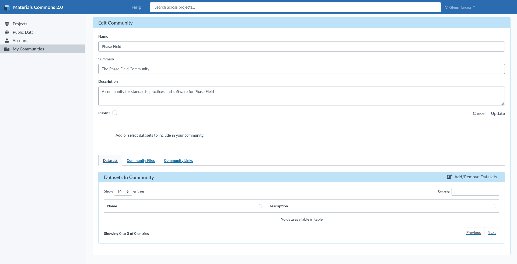Focus the datasets table Search box

coord(475,192)
